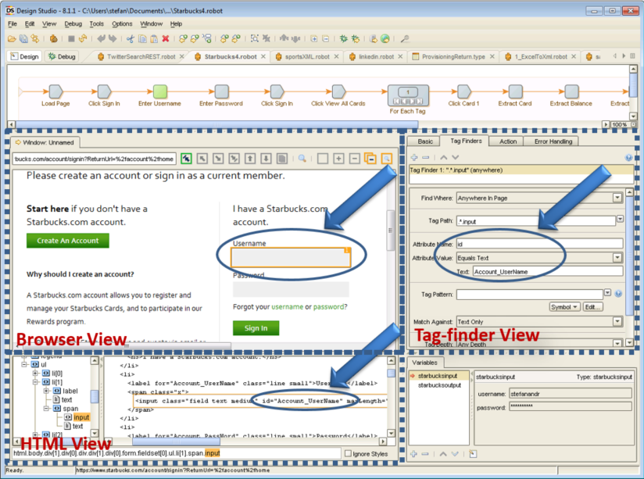This screenshot has width=644, height=479.
Task: Click the magnifier icon in main toolbar
Action: pyautogui.click(x=405, y=39)
